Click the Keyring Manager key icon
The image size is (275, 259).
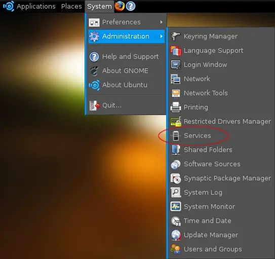(x=176, y=36)
